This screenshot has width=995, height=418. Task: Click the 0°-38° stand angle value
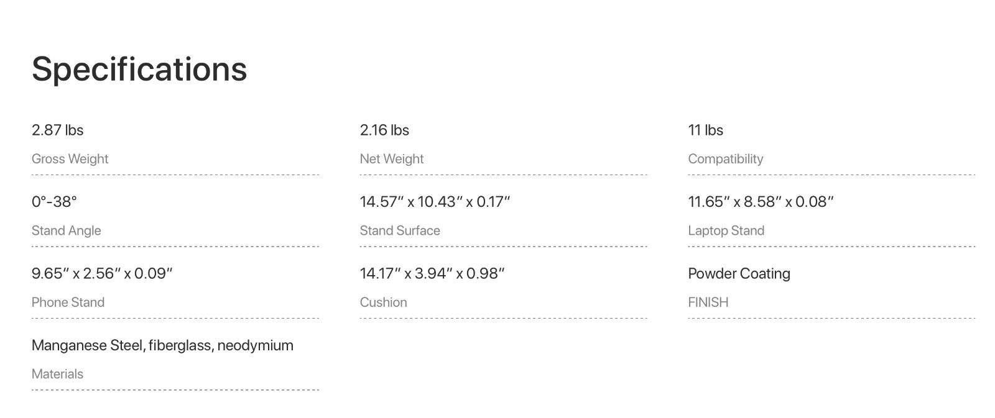pos(54,202)
